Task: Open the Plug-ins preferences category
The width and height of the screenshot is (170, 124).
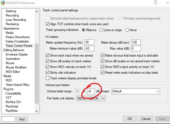Action: (8, 89)
